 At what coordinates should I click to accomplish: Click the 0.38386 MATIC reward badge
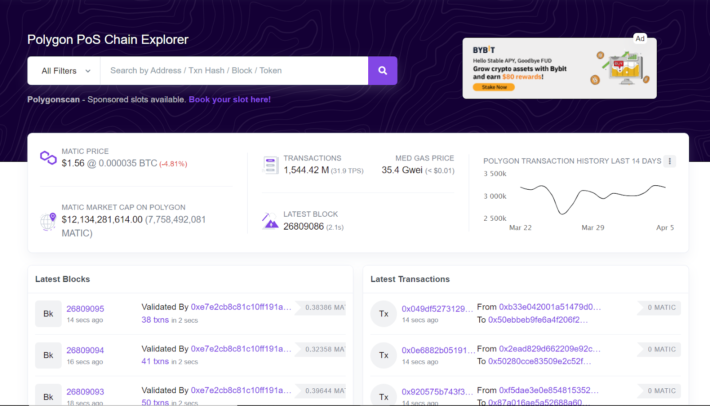(320, 308)
